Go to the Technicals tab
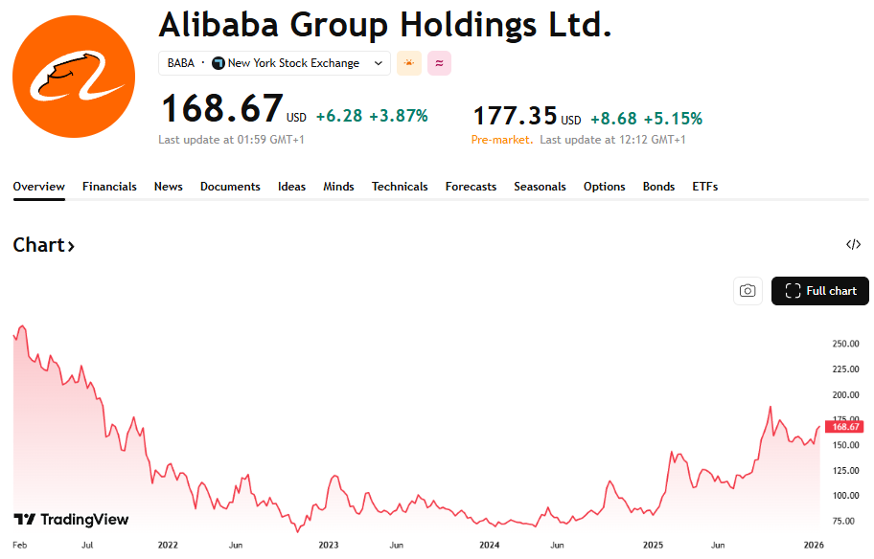Viewport: 874px width, 559px height. [400, 187]
